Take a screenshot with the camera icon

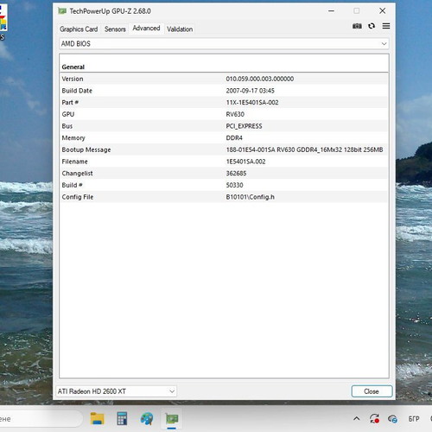coord(357,26)
